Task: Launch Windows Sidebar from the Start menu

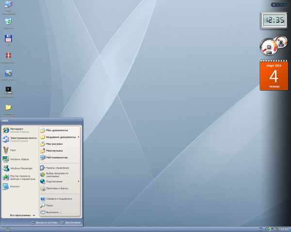Action: [x=19, y=159]
